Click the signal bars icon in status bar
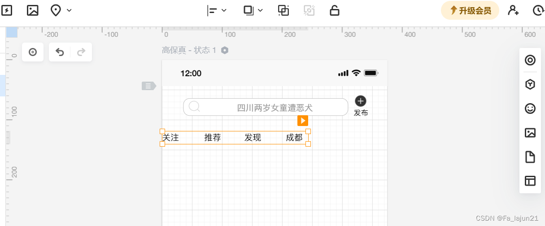The height and width of the screenshot is (226, 545). (x=343, y=73)
